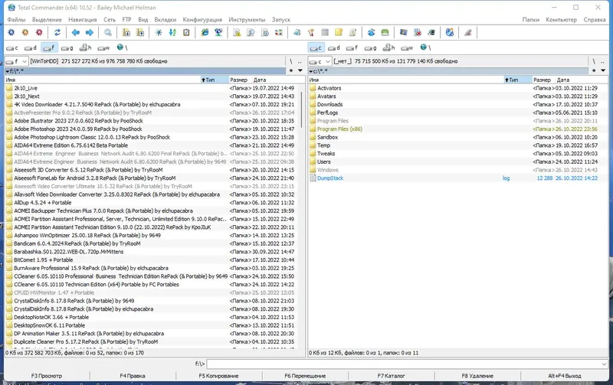The height and width of the screenshot is (385, 613).
Task: Click F4 Правка button
Action: (133, 376)
